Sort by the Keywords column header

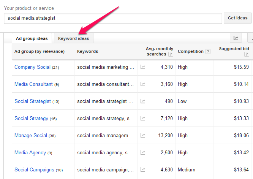point(88,51)
